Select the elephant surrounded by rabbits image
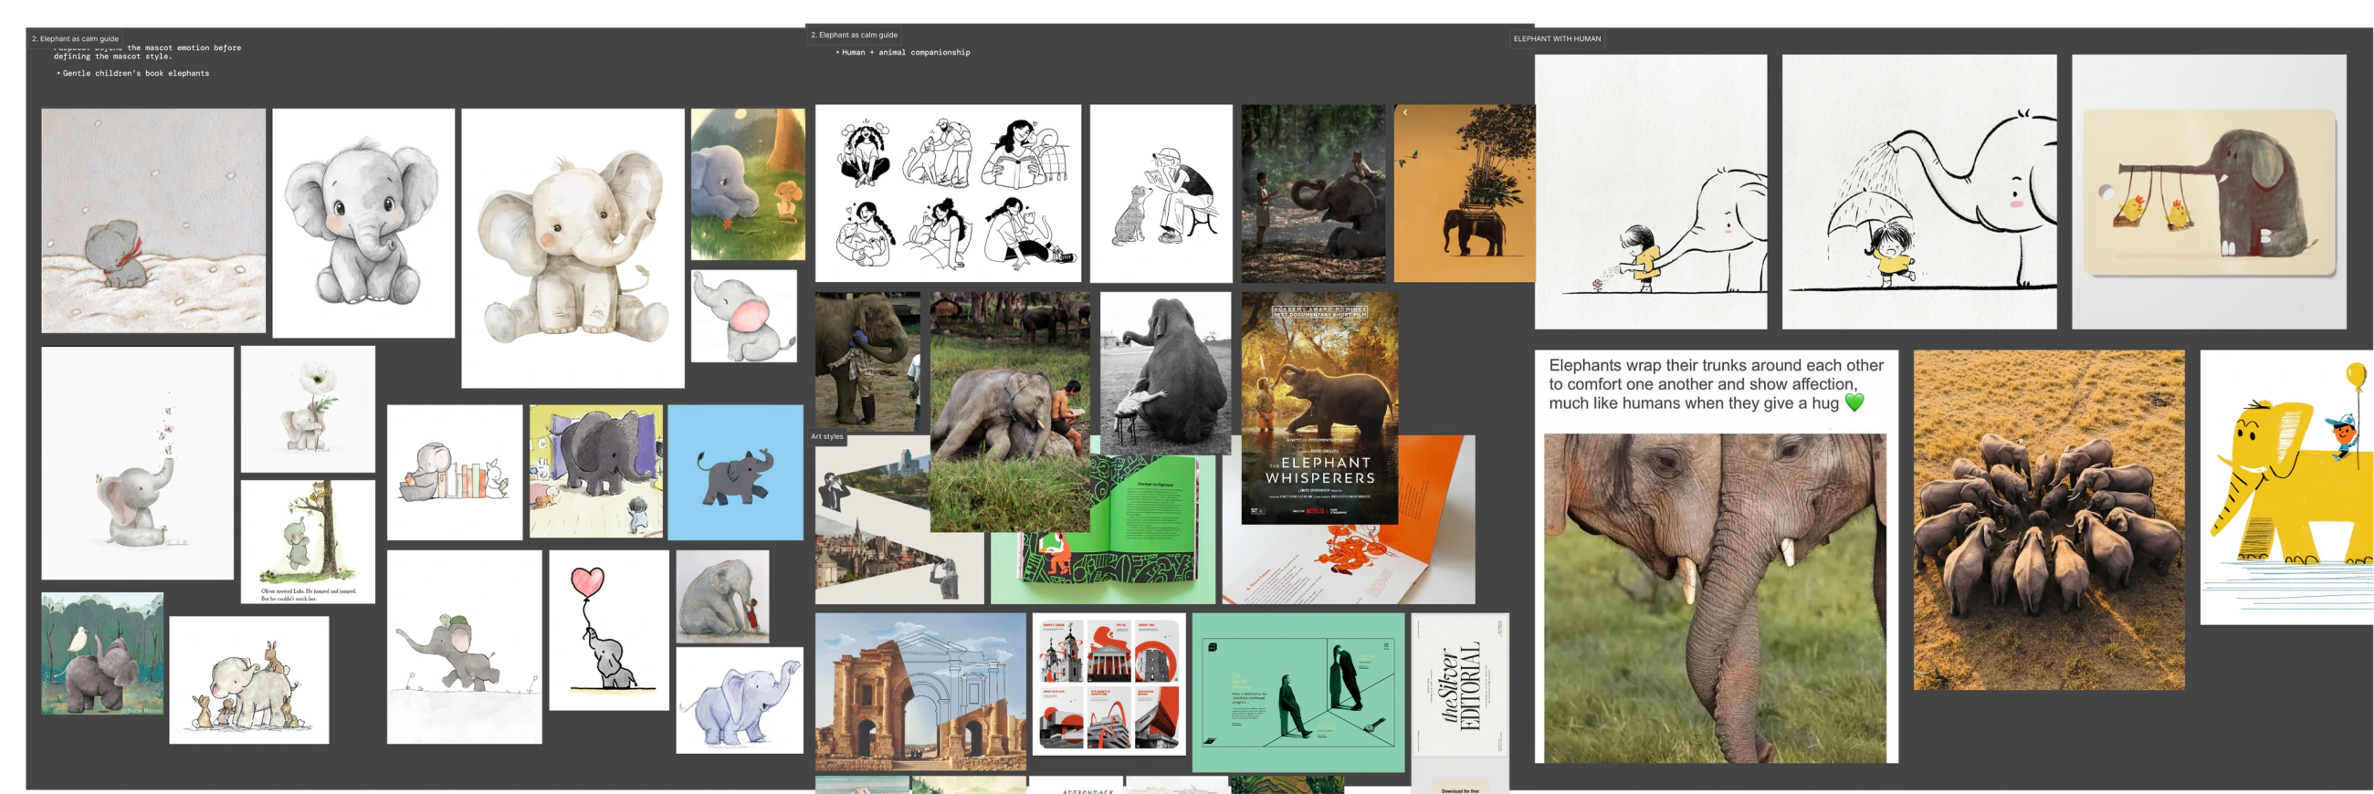This screenshot has height=794, width=2374. [x=249, y=680]
